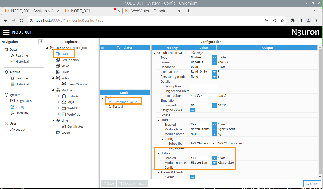Image resolution: width=323 pixels, height=189 pixels.
Task: Open Realtime under Alarms
Action: [19, 78]
